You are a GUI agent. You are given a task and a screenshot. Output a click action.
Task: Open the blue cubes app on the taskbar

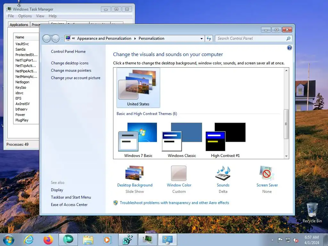[x=128, y=240]
